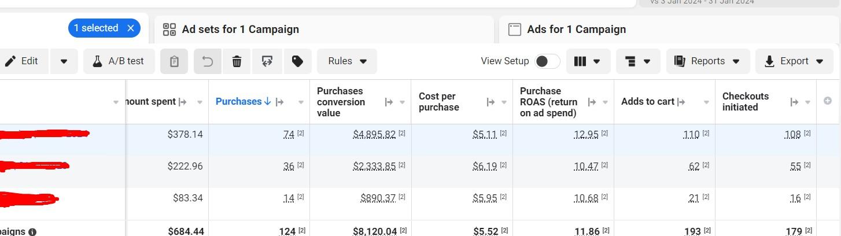This screenshot has height=236, width=841.
Task: Toggle the View Setup switch
Action: pos(547,61)
